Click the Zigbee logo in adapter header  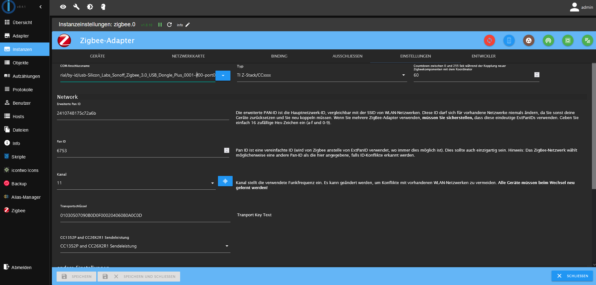[x=64, y=41]
